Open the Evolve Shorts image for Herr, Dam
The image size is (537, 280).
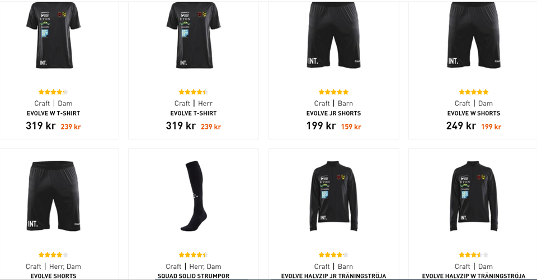(x=54, y=196)
